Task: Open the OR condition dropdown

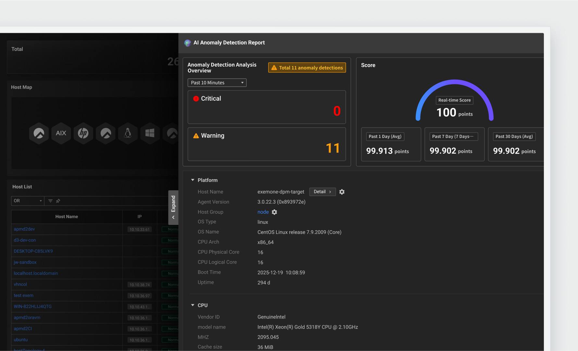Action: (x=28, y=201)
